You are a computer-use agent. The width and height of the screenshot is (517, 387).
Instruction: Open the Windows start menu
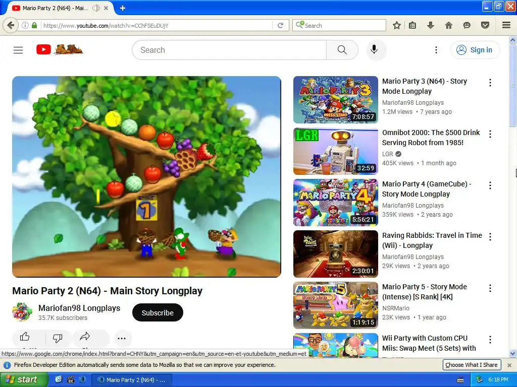click(24, 379)
